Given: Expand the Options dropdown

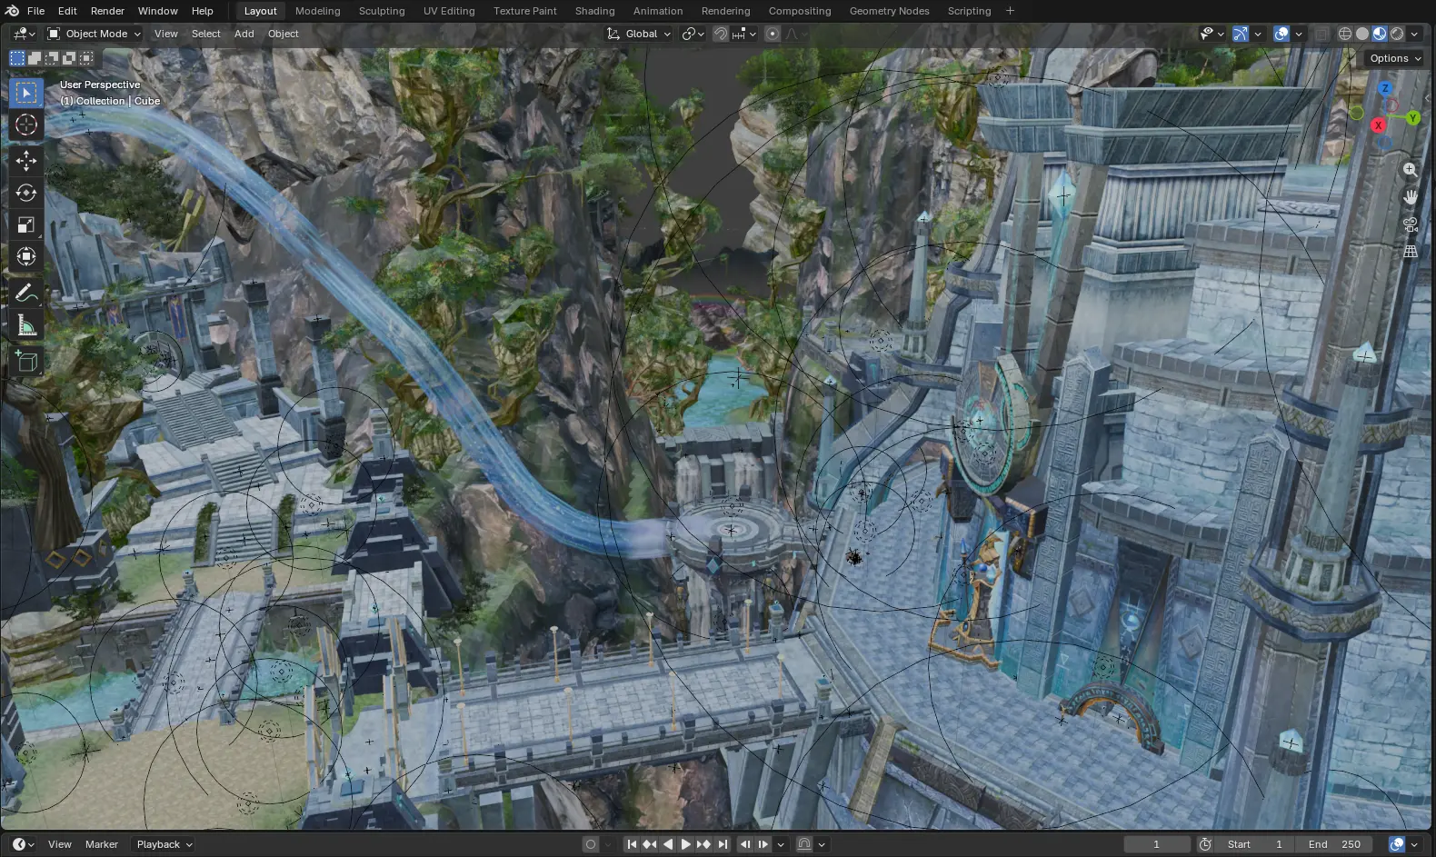Looking at the screenshot, I should 1395,58.
